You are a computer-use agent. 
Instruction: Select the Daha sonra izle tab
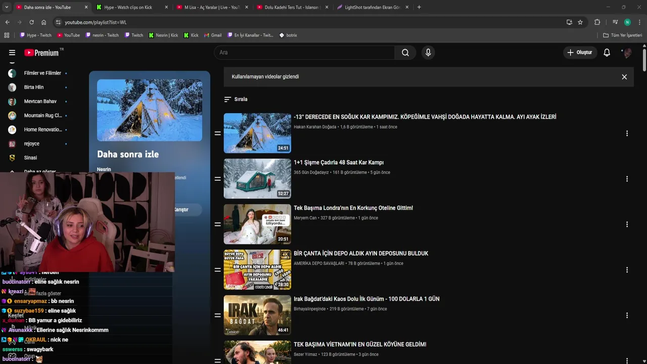tap(47, 7)
